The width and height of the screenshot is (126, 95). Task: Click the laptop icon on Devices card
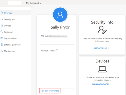point(102,69)
